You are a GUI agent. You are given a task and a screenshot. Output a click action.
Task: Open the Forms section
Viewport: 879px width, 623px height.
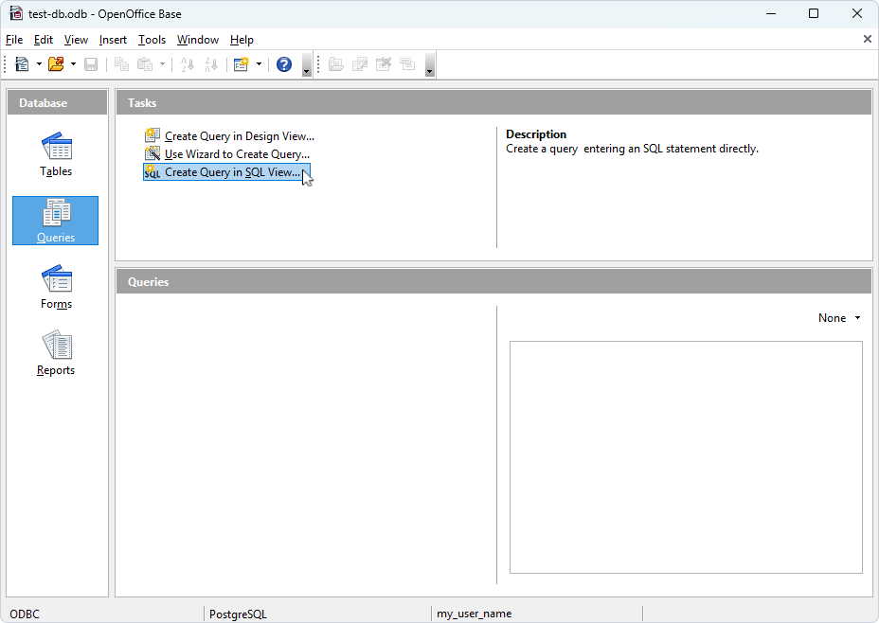[55, 287]
